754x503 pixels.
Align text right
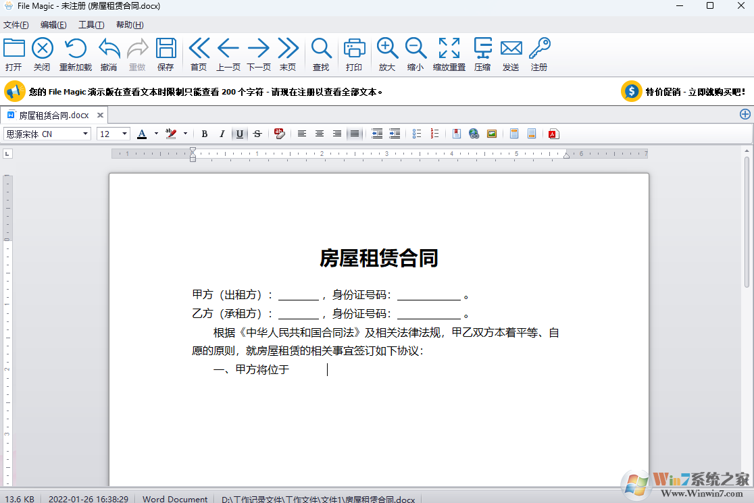[x=337, y=134]
